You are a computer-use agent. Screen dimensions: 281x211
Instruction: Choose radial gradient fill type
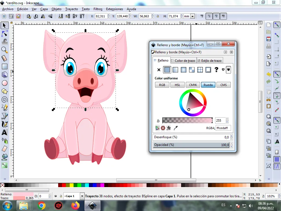[x=184, y=70]
